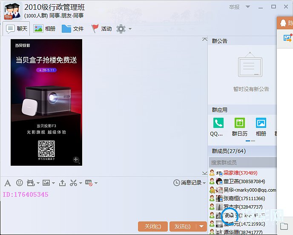
Task: Click the 关闭(C) button
Action: point(152,227)
